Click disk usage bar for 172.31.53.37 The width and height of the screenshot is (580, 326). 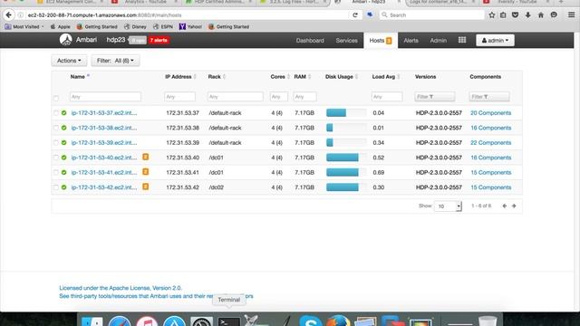346,112
